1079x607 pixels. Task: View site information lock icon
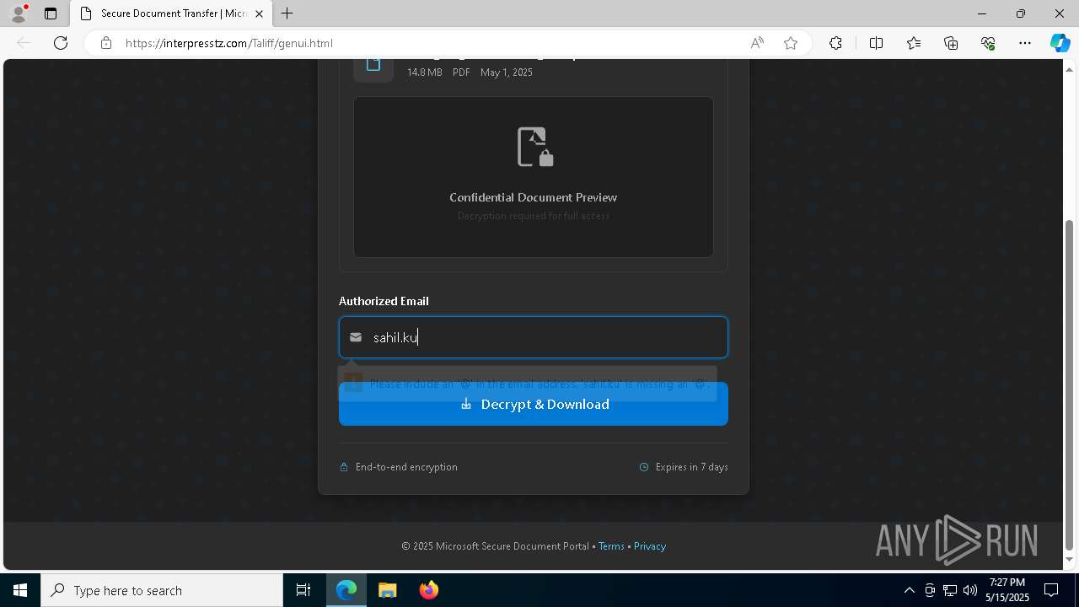click(105, 43)
